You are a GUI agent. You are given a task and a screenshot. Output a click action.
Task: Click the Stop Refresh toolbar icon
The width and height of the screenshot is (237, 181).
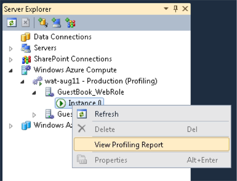[x=25, y=23]
